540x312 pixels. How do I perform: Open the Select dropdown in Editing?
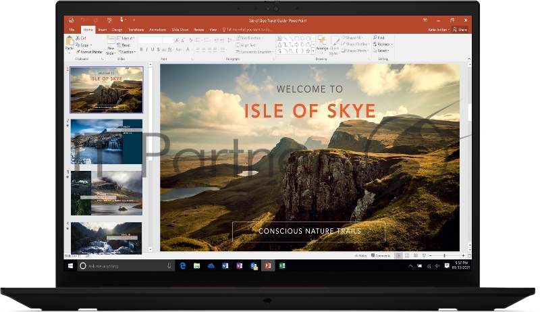(383, 51)
